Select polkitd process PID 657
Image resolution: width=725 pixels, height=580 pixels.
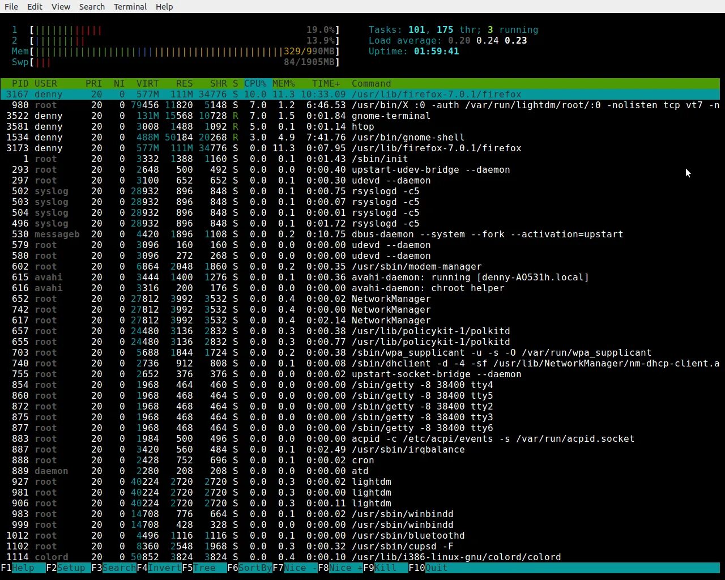(x=360, y=331)
